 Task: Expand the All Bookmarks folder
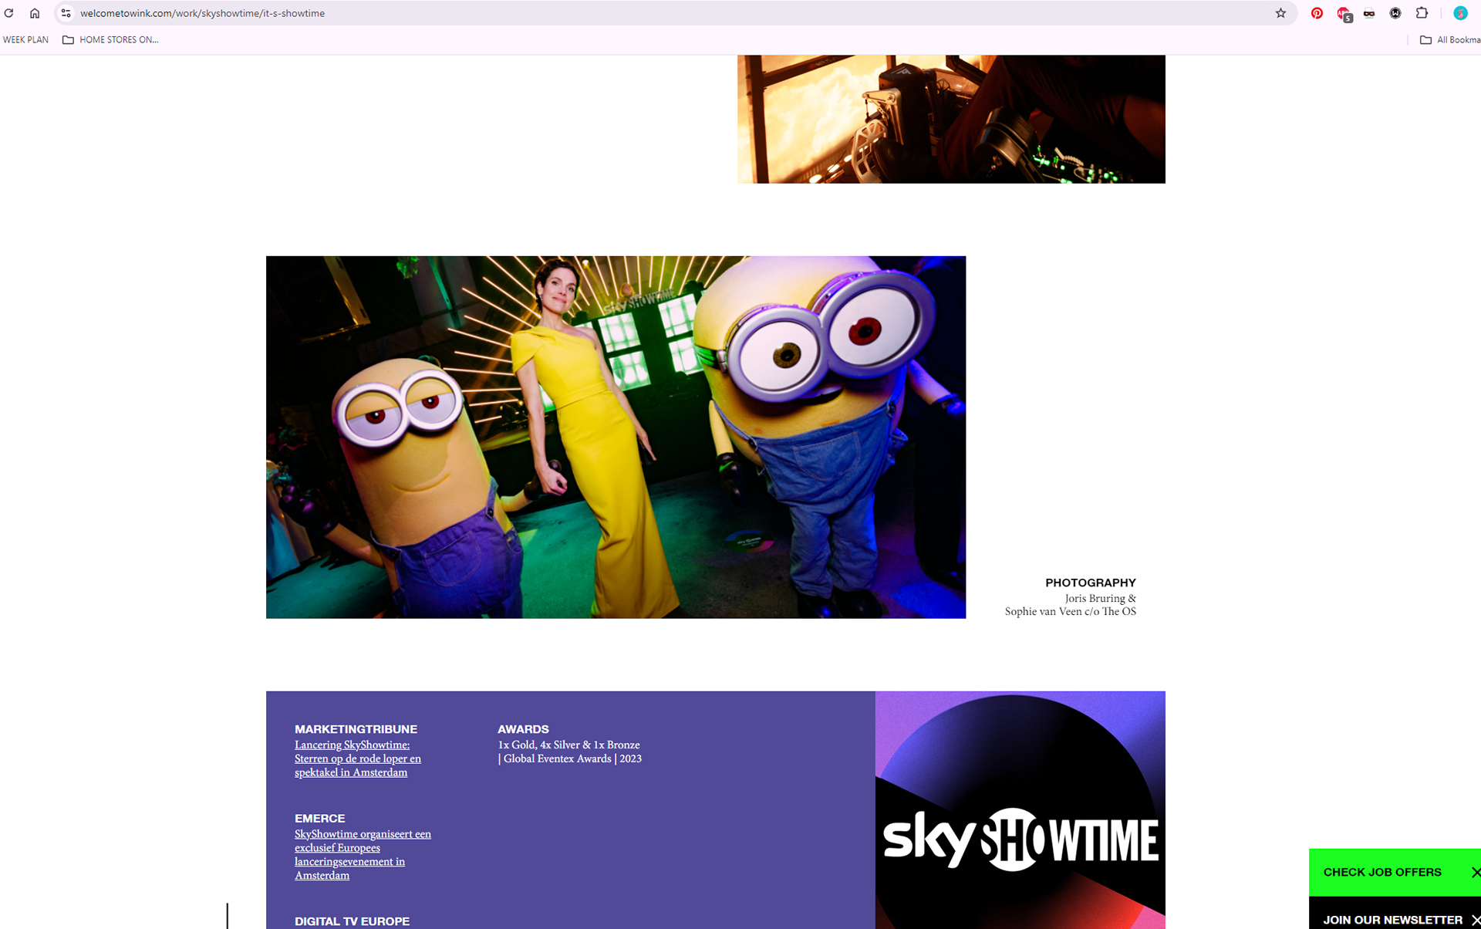coord(1450,39)
